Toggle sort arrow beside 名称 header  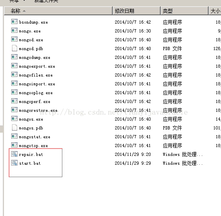click(24, 11)
